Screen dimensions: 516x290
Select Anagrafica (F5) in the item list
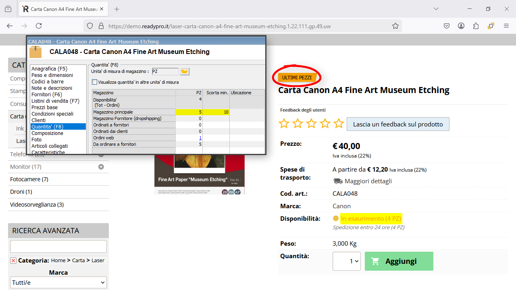pos(49,69)
